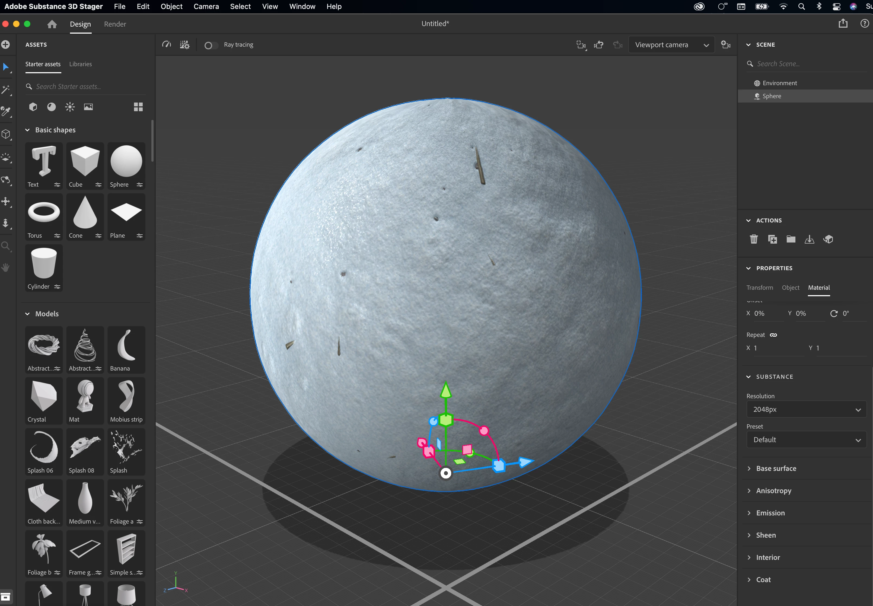
Task: Open the Transform properties tab
Action: click(x=759, y=288)
